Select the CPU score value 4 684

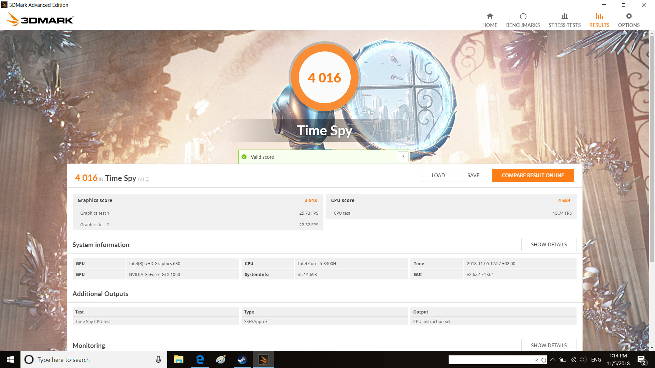pyautogui.click(x=564, y=200)
